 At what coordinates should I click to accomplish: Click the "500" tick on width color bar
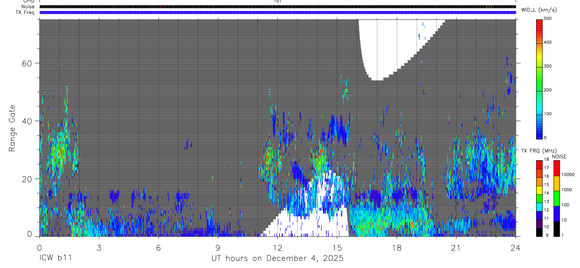point(549,18)
